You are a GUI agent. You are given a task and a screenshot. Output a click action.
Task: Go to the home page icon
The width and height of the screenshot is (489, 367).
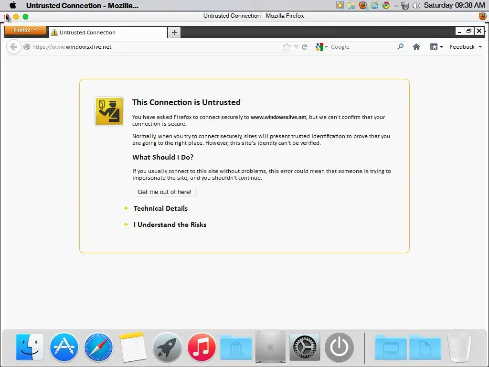tap(416, 47)
